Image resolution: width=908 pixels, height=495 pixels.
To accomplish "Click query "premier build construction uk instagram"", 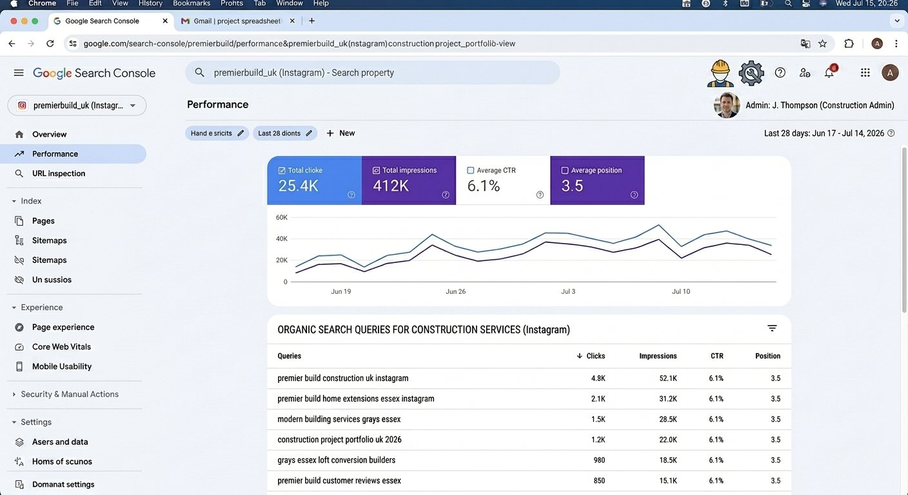I will click(x=342, y=378).
